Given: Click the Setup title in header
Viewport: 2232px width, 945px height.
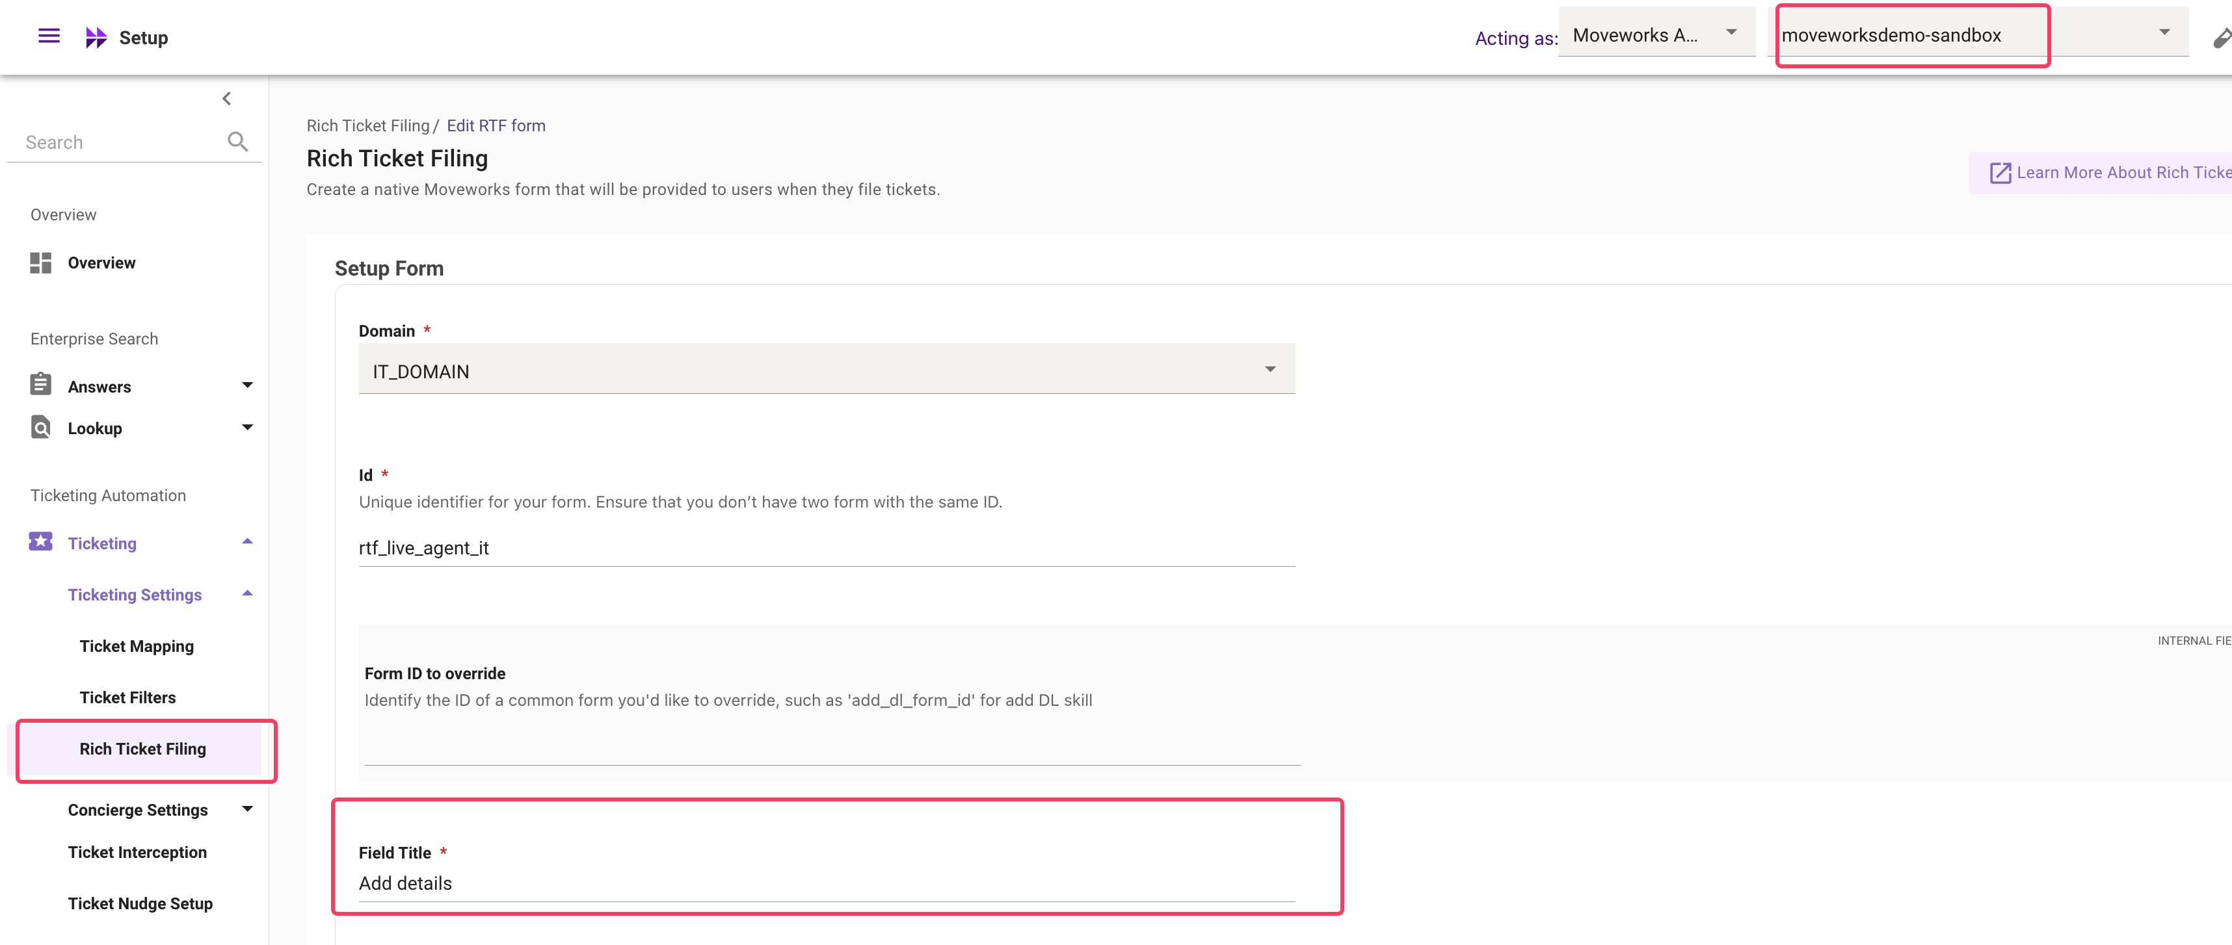Looking at the screenshot, I should pos(143,37).
